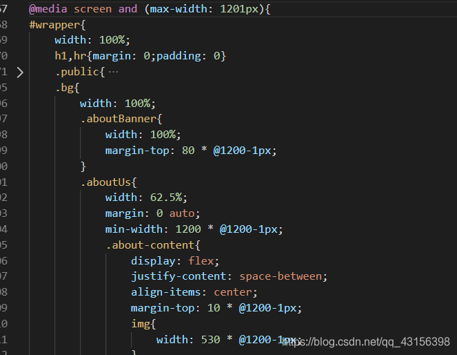
Task: Click the '#wrapper{' selector
Action: click(x=57, y=25)
